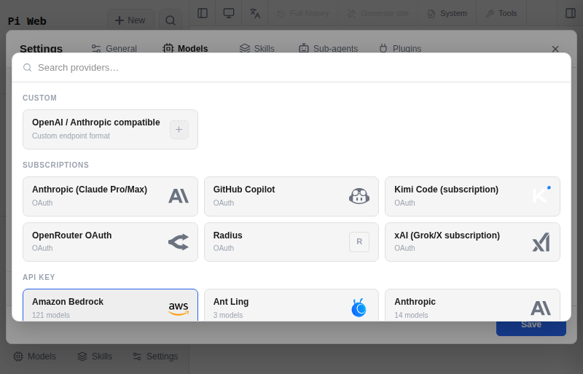Viewport: 583px width, 374px height.
Task: Open the Models settings tab
Action: 185,48
